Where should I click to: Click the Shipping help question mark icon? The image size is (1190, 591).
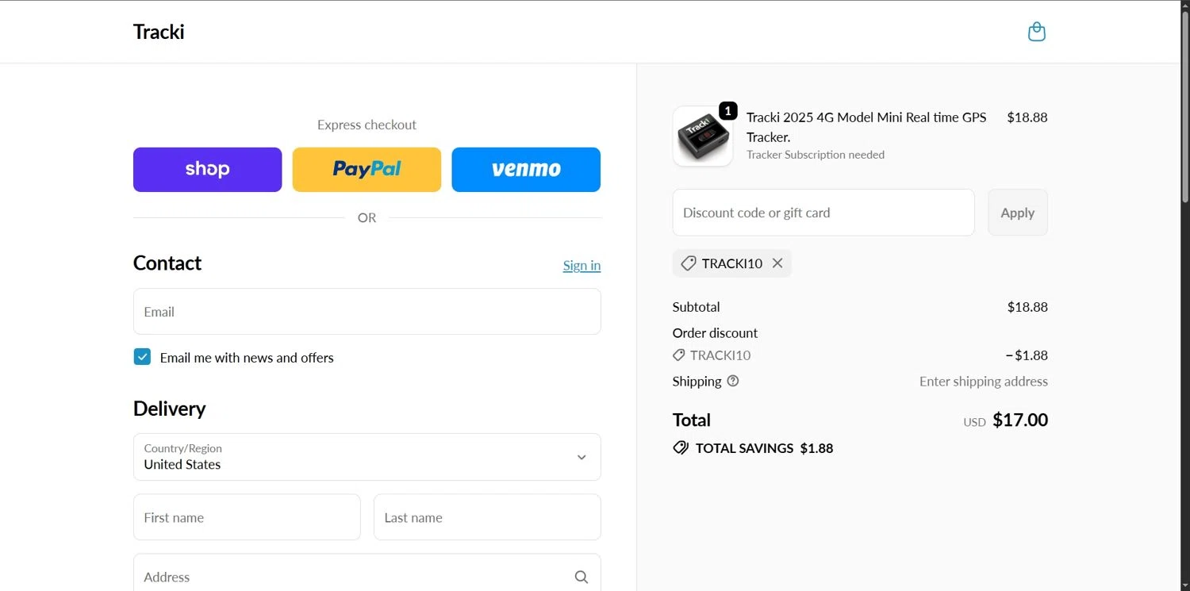[733, 381]
